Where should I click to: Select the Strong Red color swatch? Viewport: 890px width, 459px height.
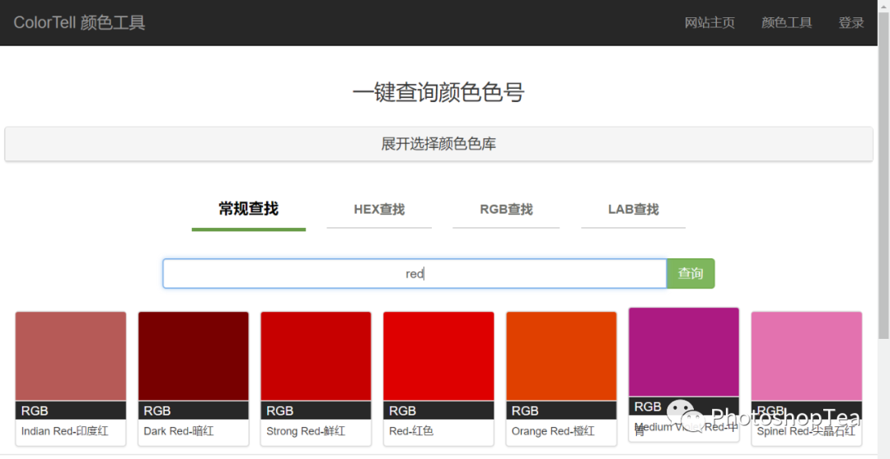tap(316, 356)
